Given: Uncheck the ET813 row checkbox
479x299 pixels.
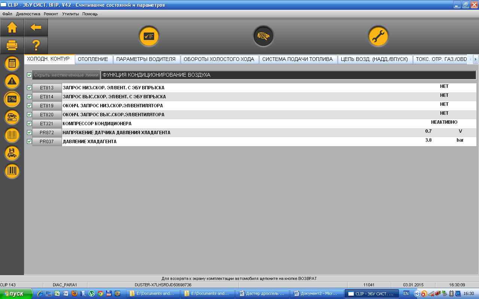Looking at the screenshot, I should pos(30,88).
